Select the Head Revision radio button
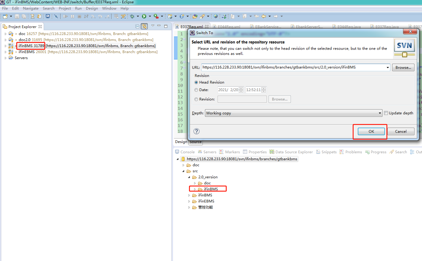This screenshot has height=261, width=422. tap(197, 82)
